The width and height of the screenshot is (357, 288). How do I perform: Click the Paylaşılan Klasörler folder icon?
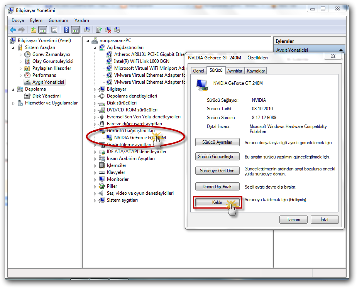pos(27,68)
